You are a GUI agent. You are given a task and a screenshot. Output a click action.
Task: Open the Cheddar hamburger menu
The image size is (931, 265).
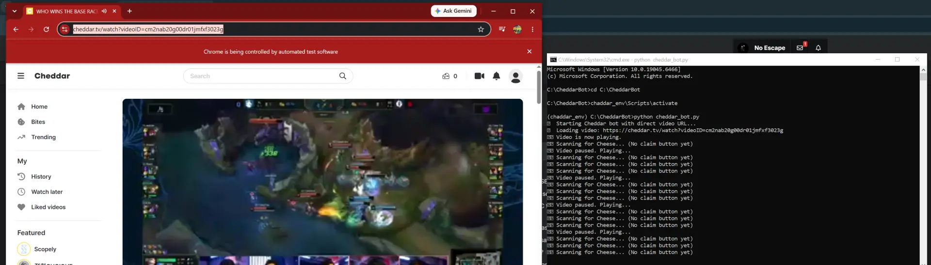click(21, 76)
